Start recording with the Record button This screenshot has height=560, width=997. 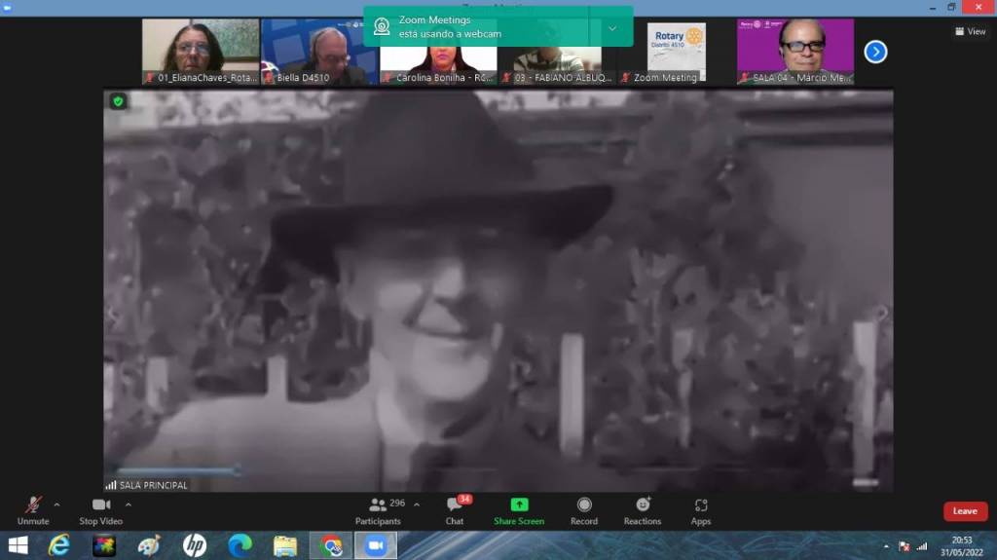[584, 510]
